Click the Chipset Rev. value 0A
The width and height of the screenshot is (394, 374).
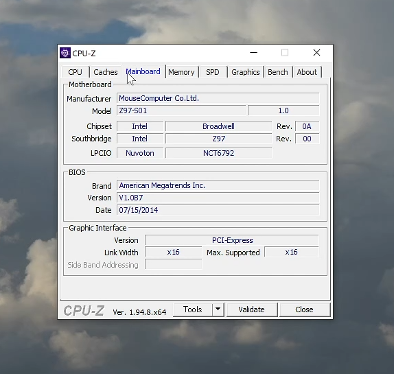pos(307,126)
